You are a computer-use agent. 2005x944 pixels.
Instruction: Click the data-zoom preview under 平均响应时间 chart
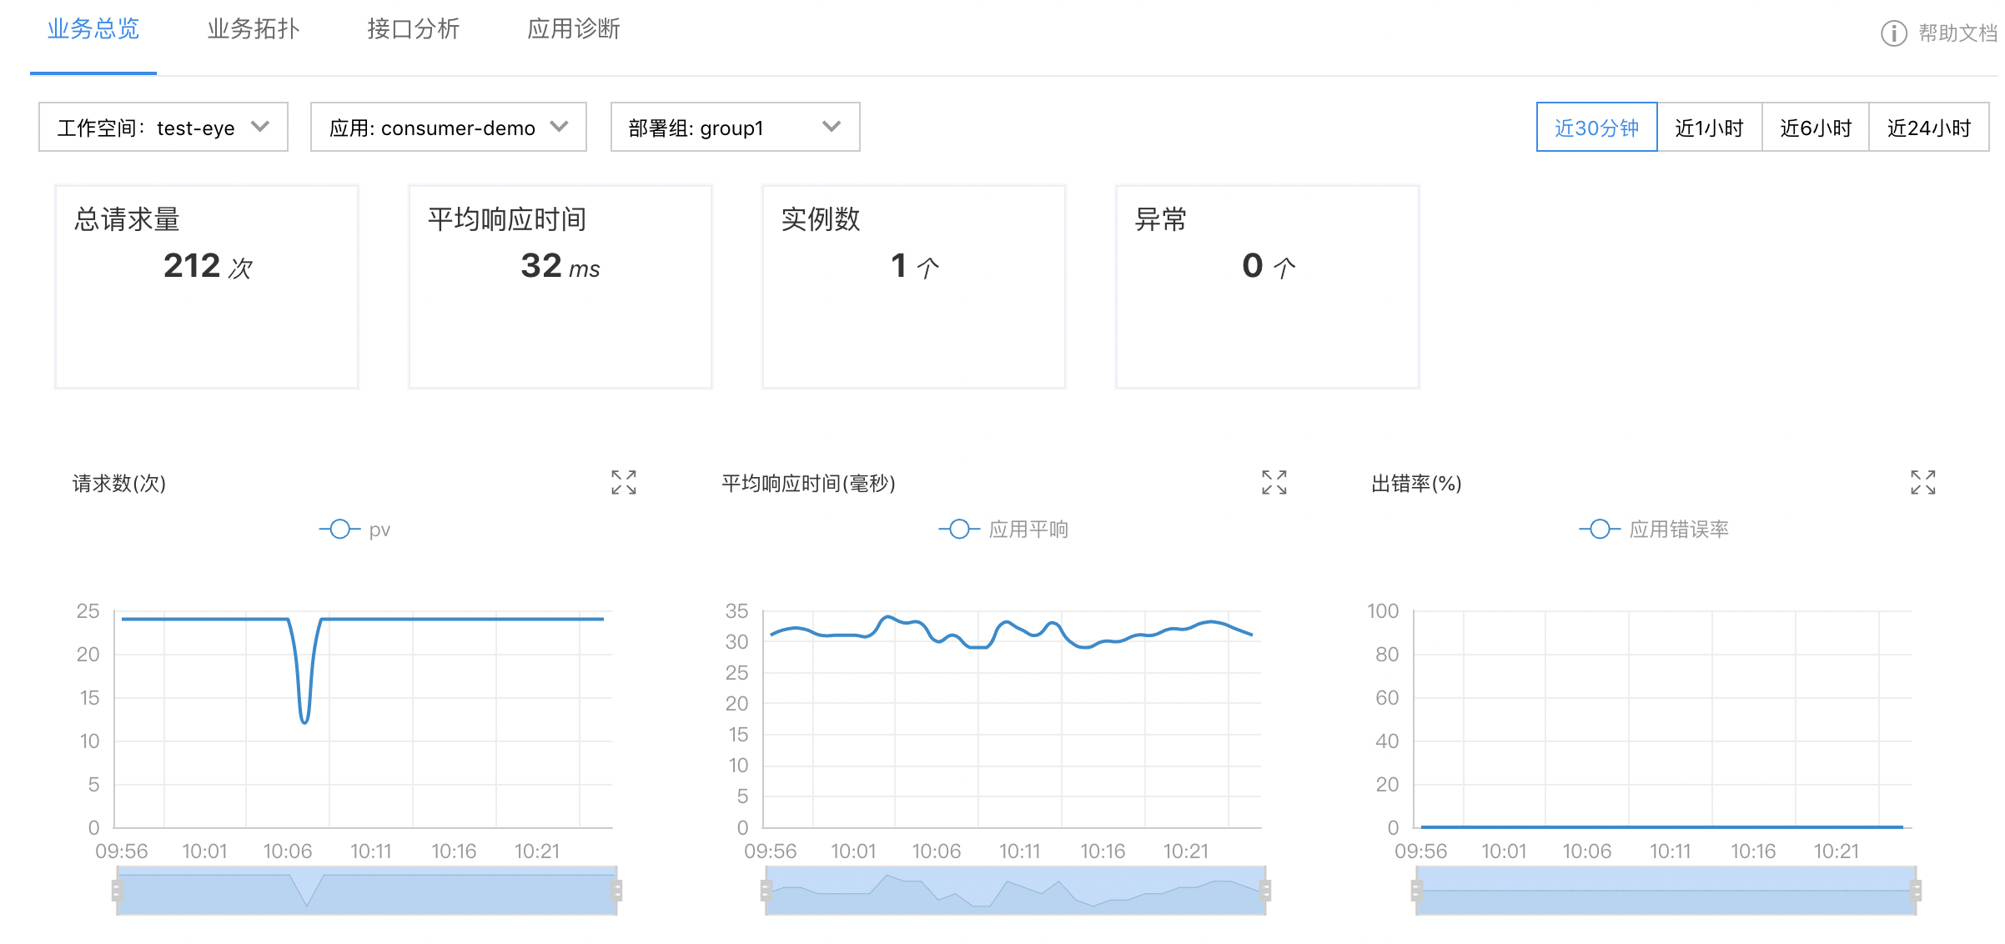[x=1016, y=891]
